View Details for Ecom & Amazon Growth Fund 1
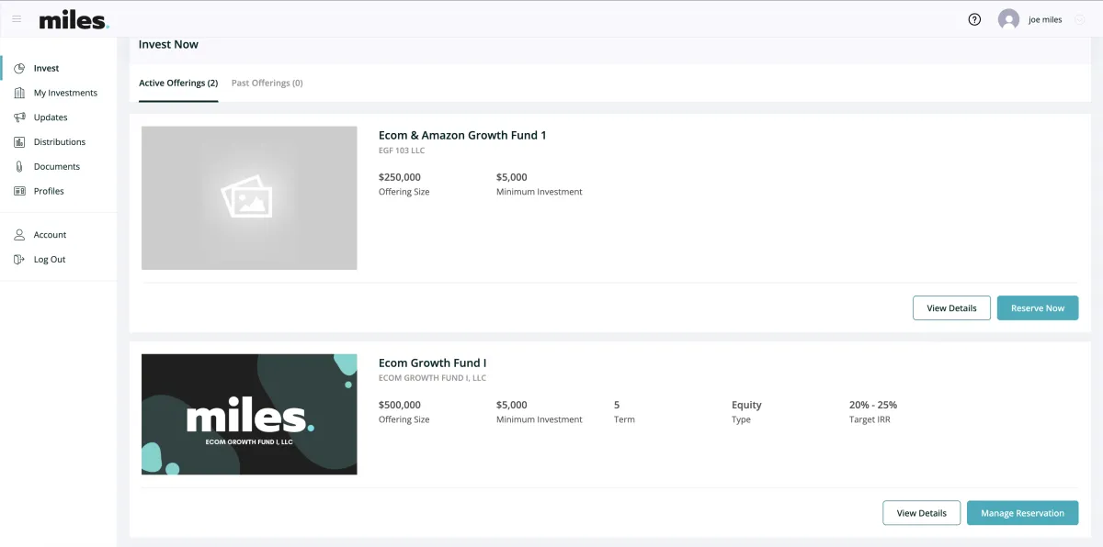The image size is (1103, 547). [951, 308]
